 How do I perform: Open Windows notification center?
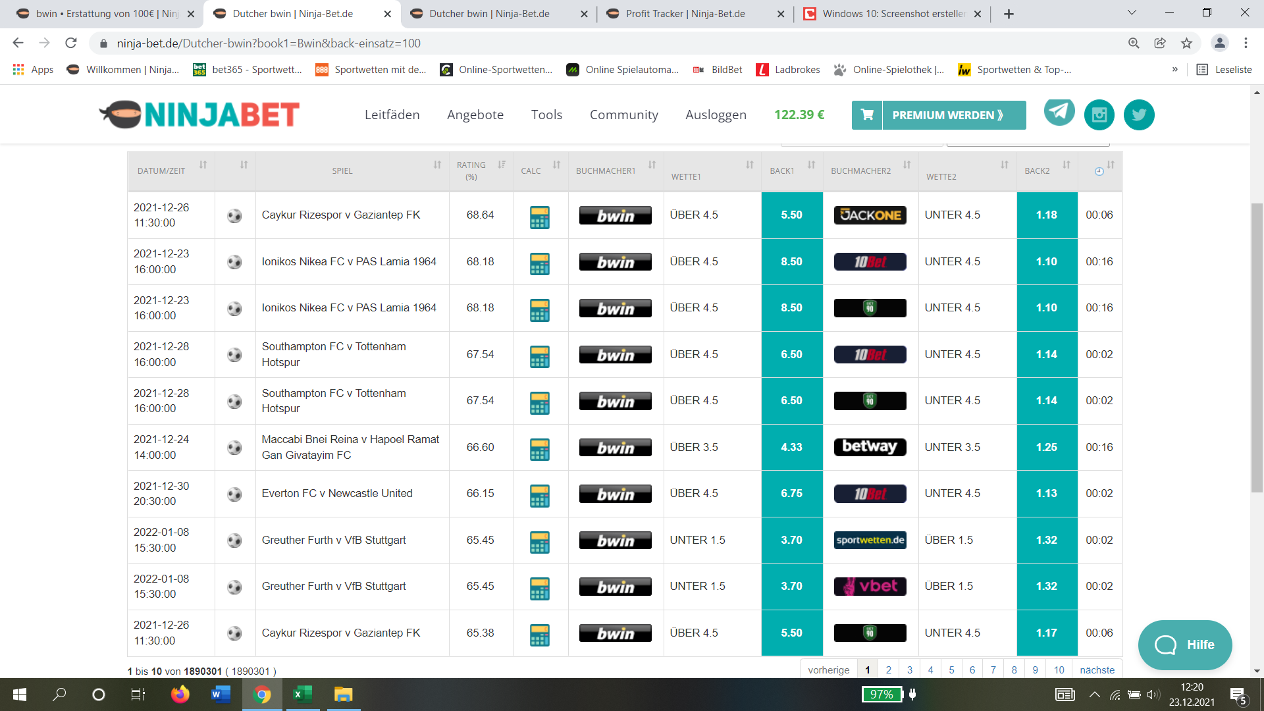tap(1238, 695)
